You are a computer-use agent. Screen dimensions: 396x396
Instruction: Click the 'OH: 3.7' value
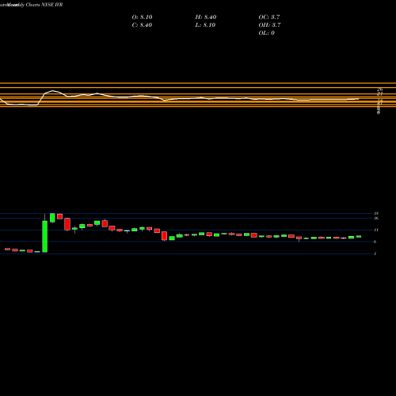tap(269, 25)
